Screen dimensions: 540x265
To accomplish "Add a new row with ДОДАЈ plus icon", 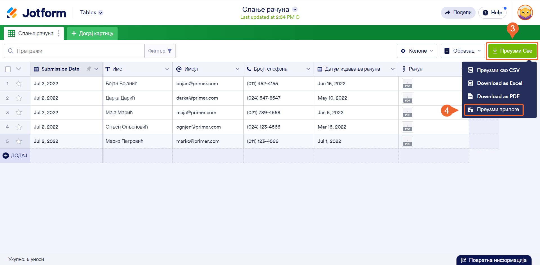I will click(6, 156).
